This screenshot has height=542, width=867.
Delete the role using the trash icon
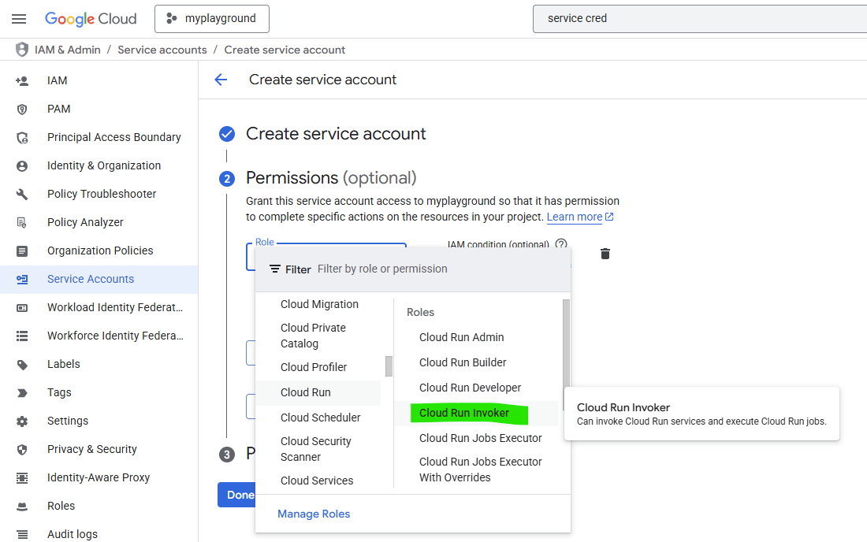[x=605, y=254]
